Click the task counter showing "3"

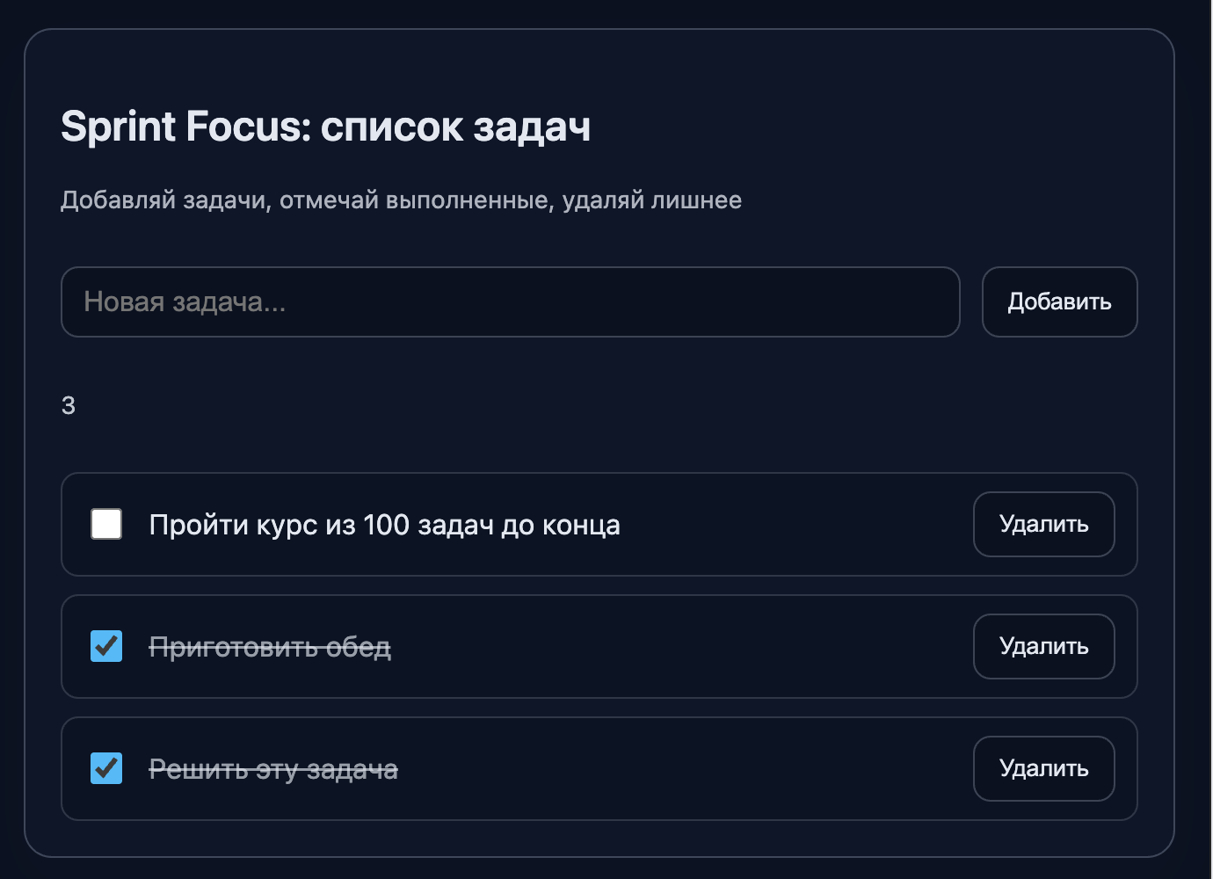coord(69,405)
